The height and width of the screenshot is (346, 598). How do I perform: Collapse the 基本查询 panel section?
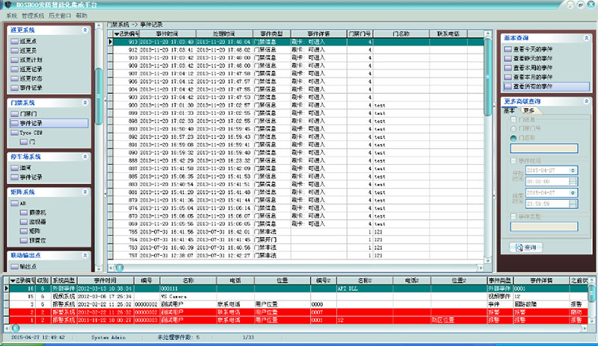click(585, 37)
